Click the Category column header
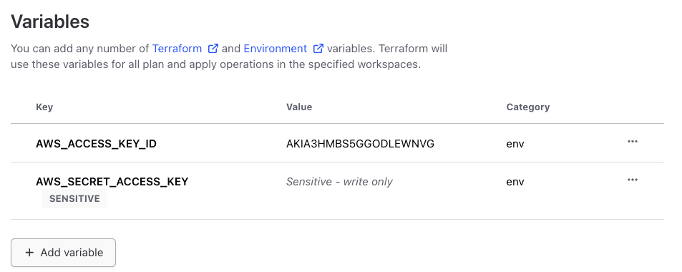This screenshot has height=272, width=682. pyautogui.click(x=528, y=107)
